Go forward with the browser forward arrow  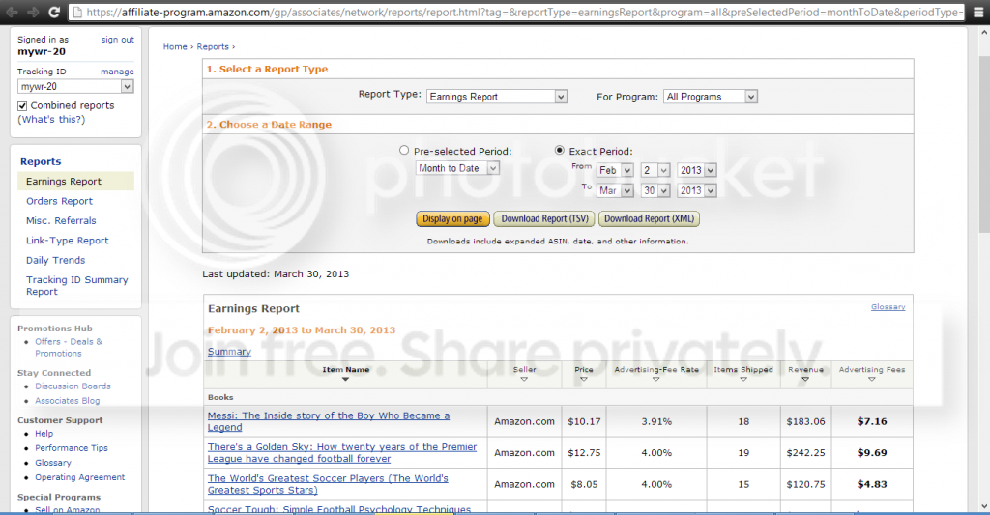[x=33, y=12]
